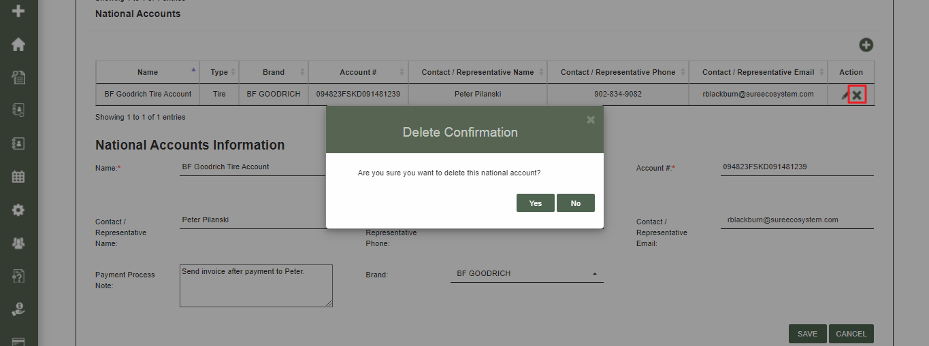Click the SAVE button
The height and width of the screenshot is (346, 929).
[x=807, y=334]
